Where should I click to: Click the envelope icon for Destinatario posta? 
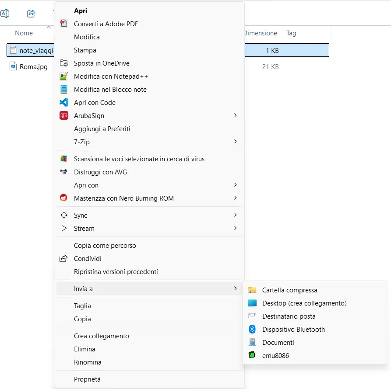252,316
